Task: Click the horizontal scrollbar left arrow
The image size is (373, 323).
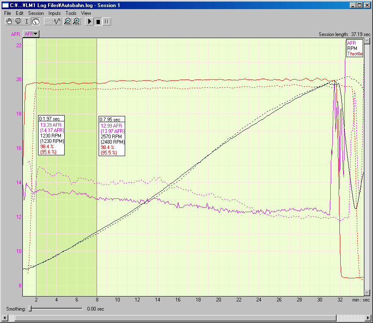Action: (5, 318)
